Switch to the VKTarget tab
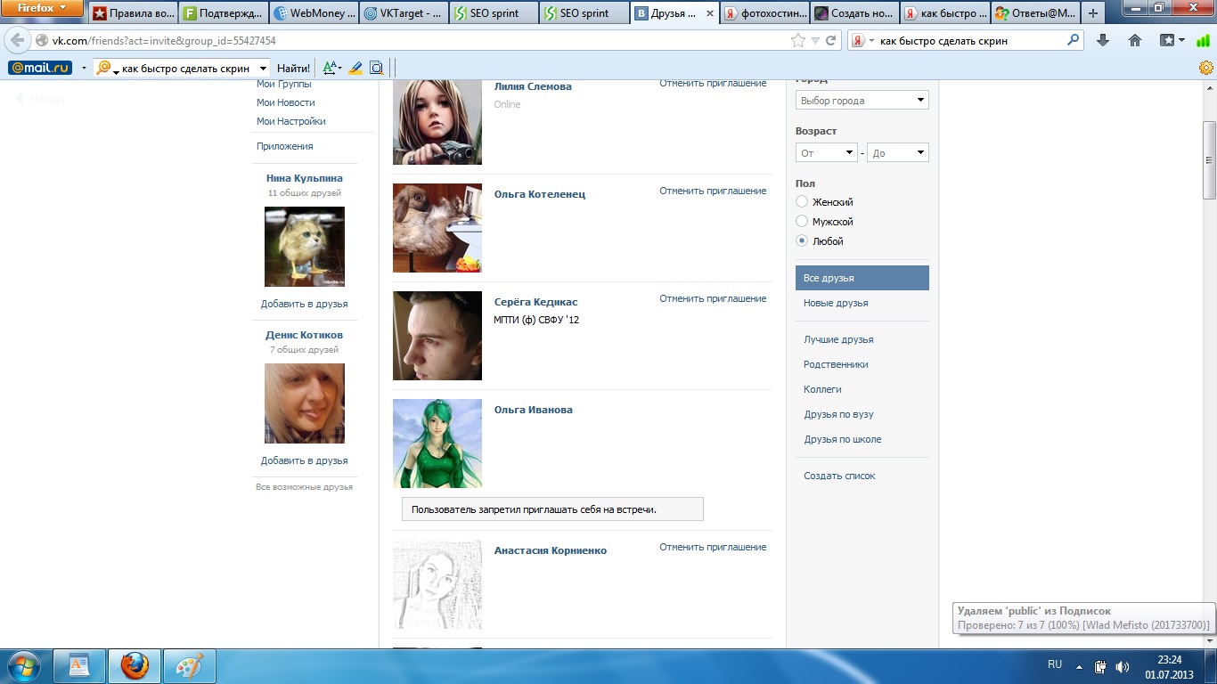The height and width of the screenshot is (684, 1217). pyautogui.click(x=404, y=13)
